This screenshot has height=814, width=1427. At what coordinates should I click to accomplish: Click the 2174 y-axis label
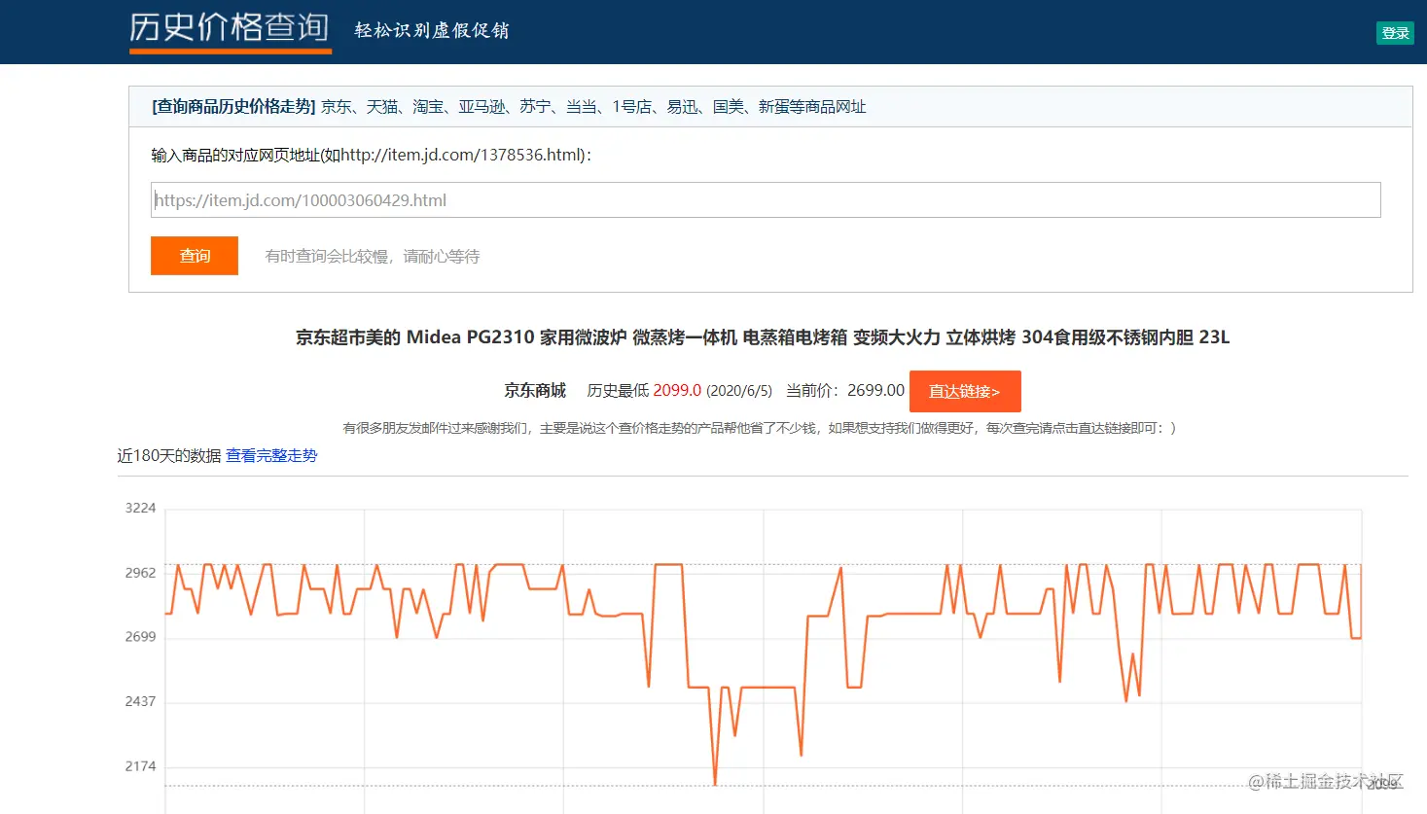[140, 766]
